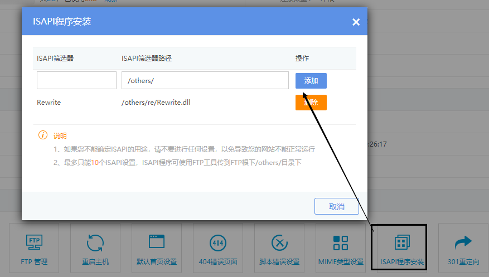Click the MIME类型设置 grid icon
The height and width of the screenshot is (277, 489).
(341, 243)
